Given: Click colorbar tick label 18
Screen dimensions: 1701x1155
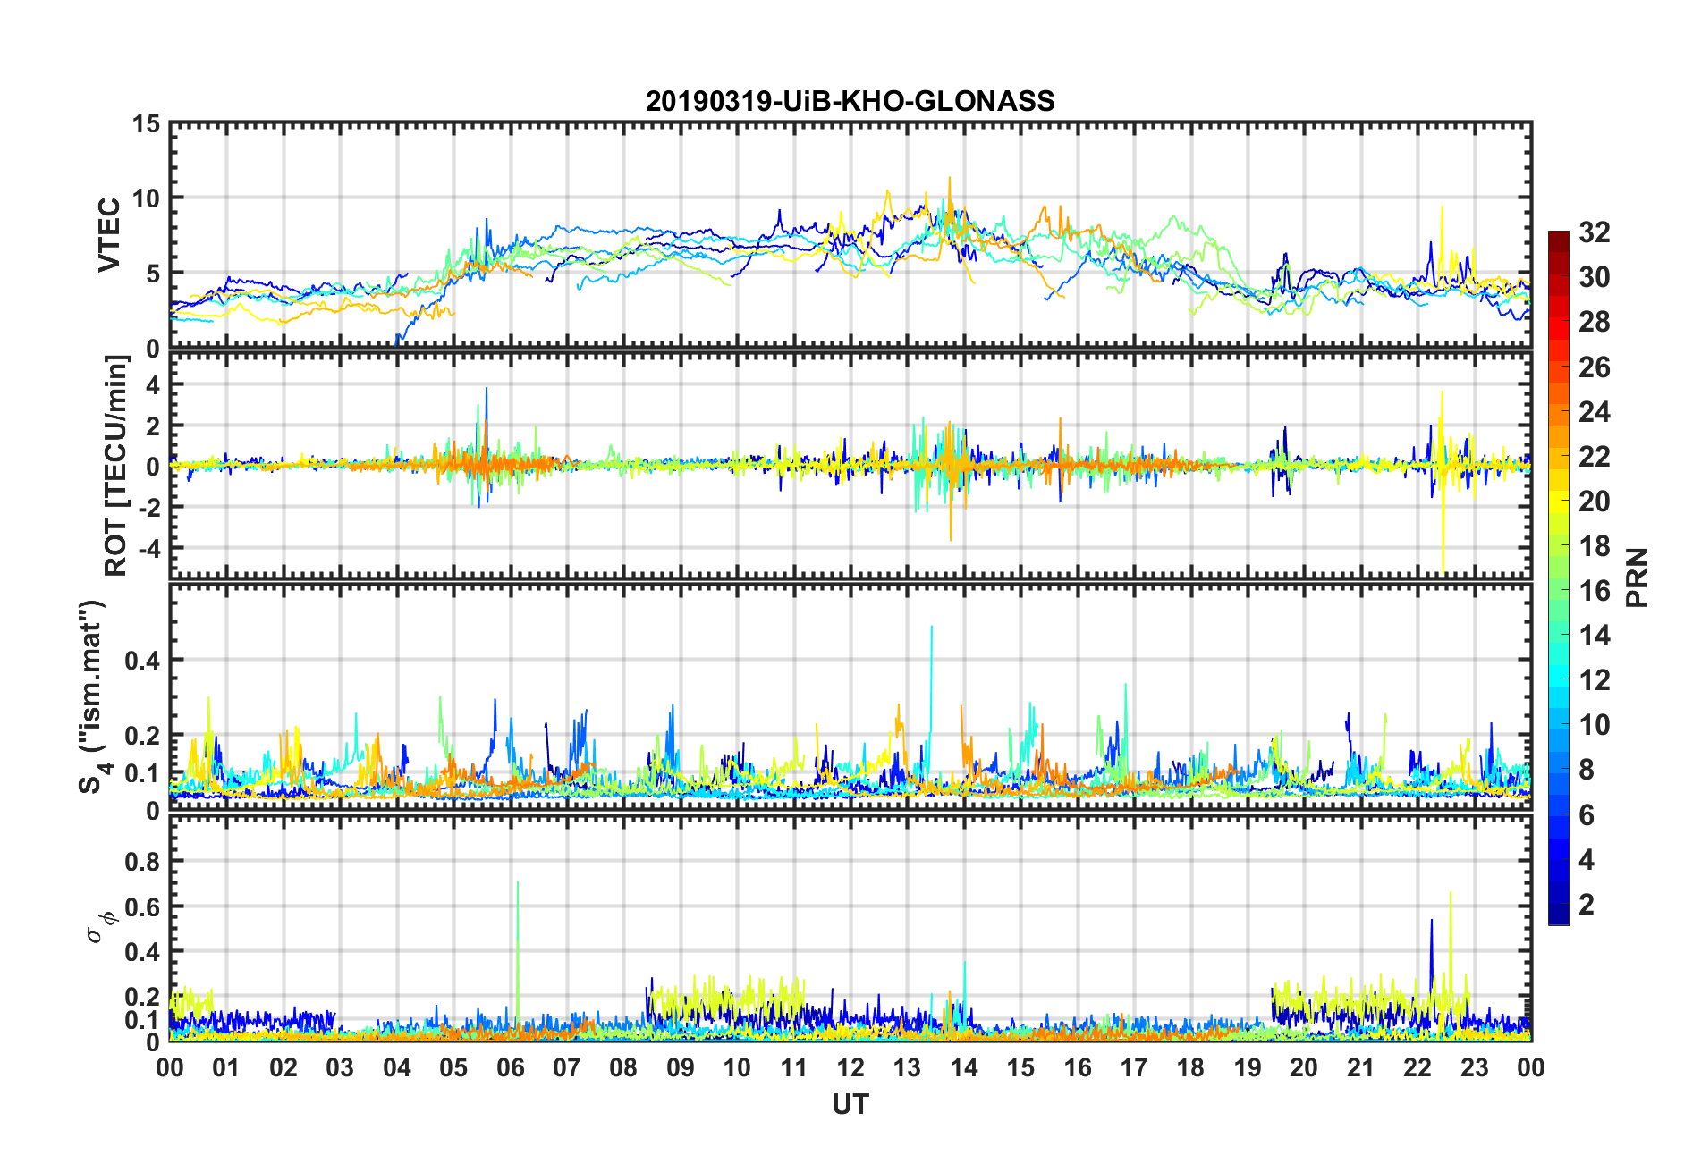Looking at the screenshot, I should [1595, 545].
